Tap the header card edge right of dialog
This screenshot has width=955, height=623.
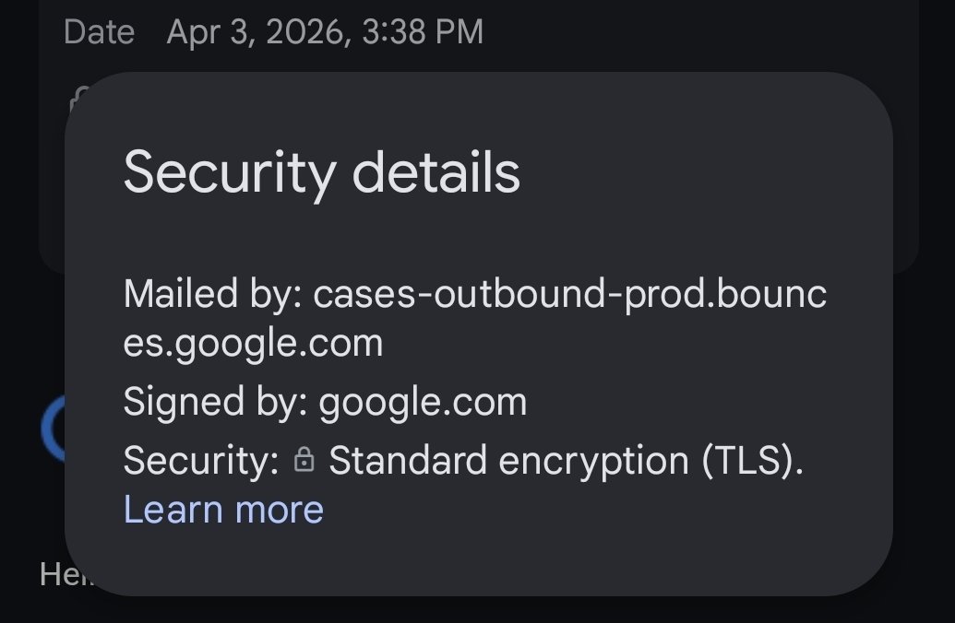906,184
